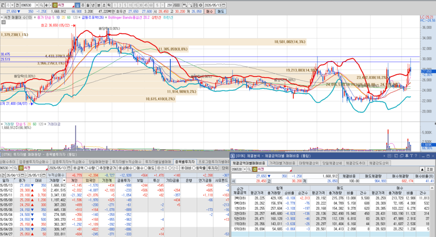Click the pin icon in 체결분석 title bar
This screenshot has width=436, height=237.
tap(407, 156)
